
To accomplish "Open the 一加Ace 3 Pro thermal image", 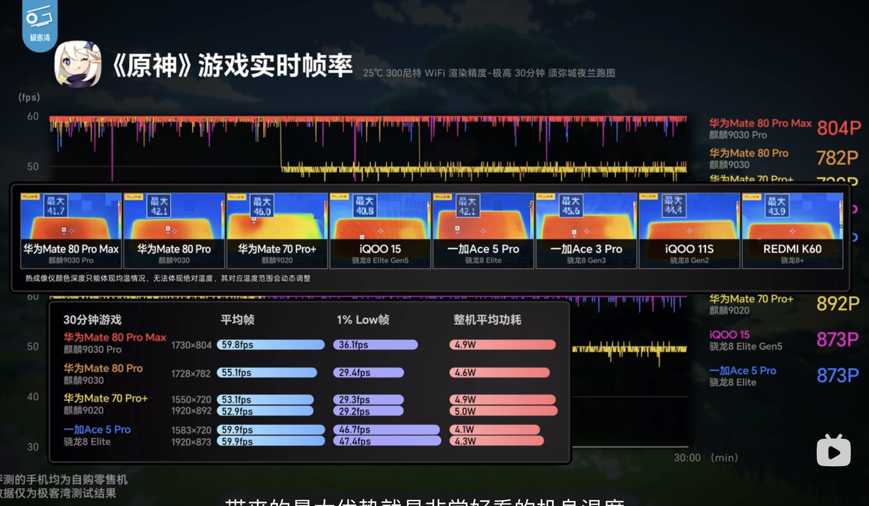I will tap(586, 231).
